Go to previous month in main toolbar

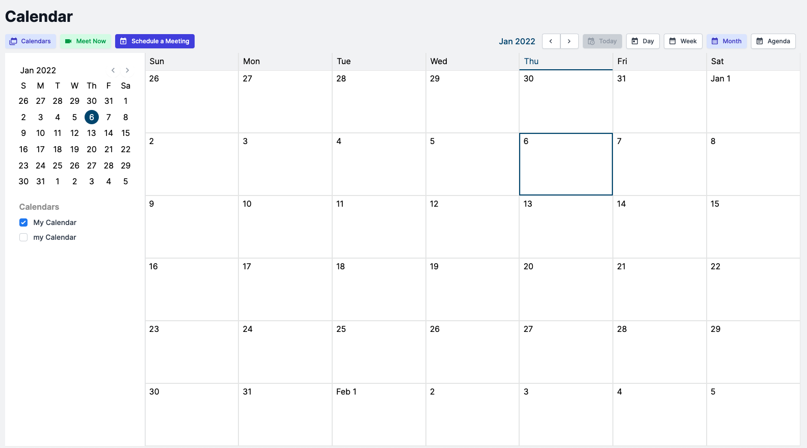pos(551,41)
